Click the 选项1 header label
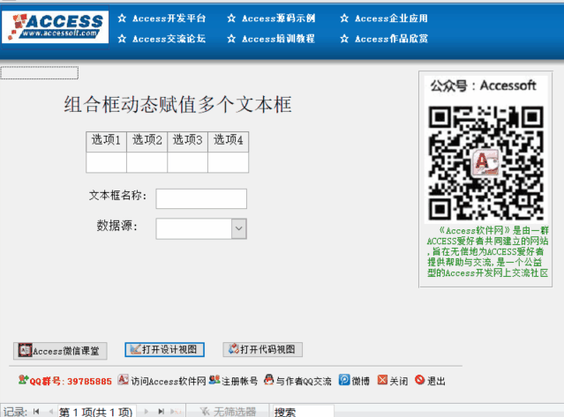 (x=107, y=140)
